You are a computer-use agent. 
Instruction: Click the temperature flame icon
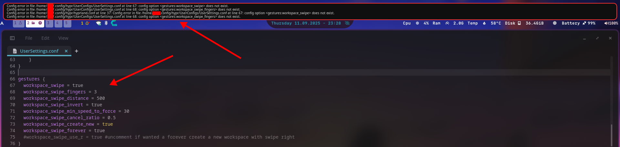click(484, 23)
